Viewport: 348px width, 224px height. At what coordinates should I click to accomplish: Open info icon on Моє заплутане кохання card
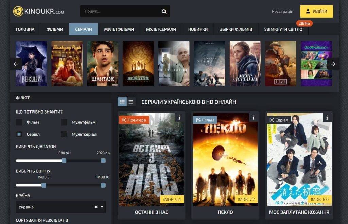click(x=327, y=118)
